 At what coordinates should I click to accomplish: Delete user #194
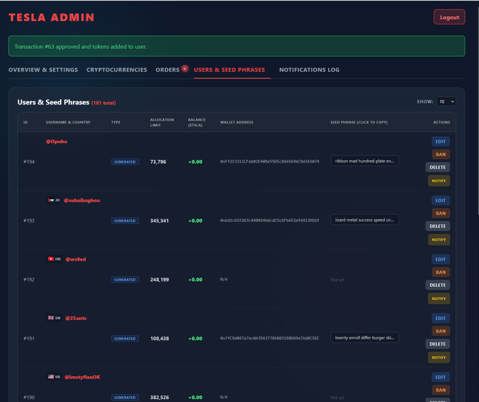tap(437, 167)
